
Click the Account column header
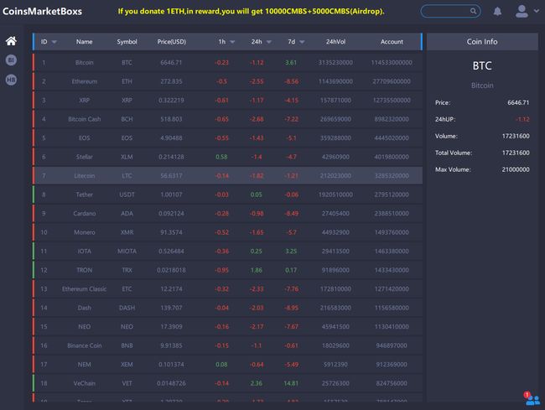tap(392, 42)
